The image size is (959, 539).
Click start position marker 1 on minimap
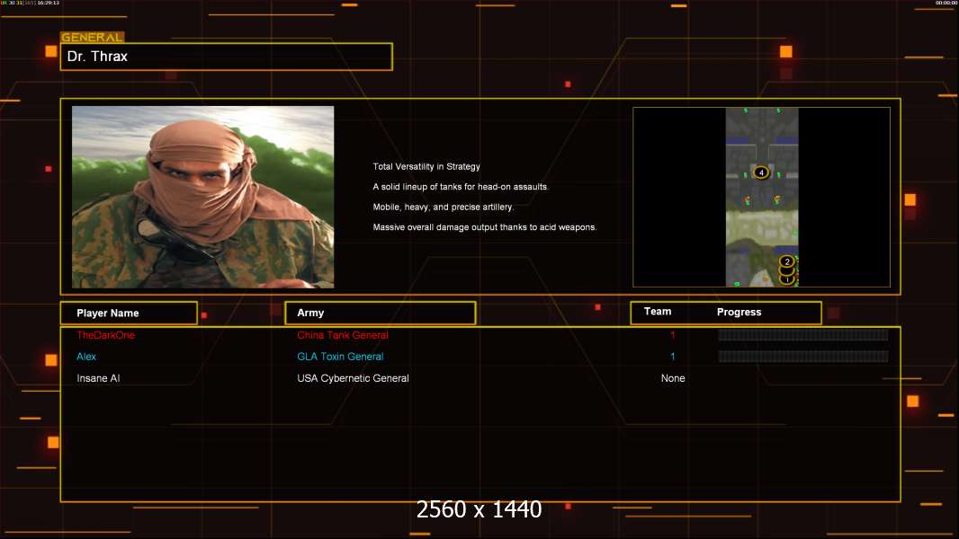tap(787, 280)
